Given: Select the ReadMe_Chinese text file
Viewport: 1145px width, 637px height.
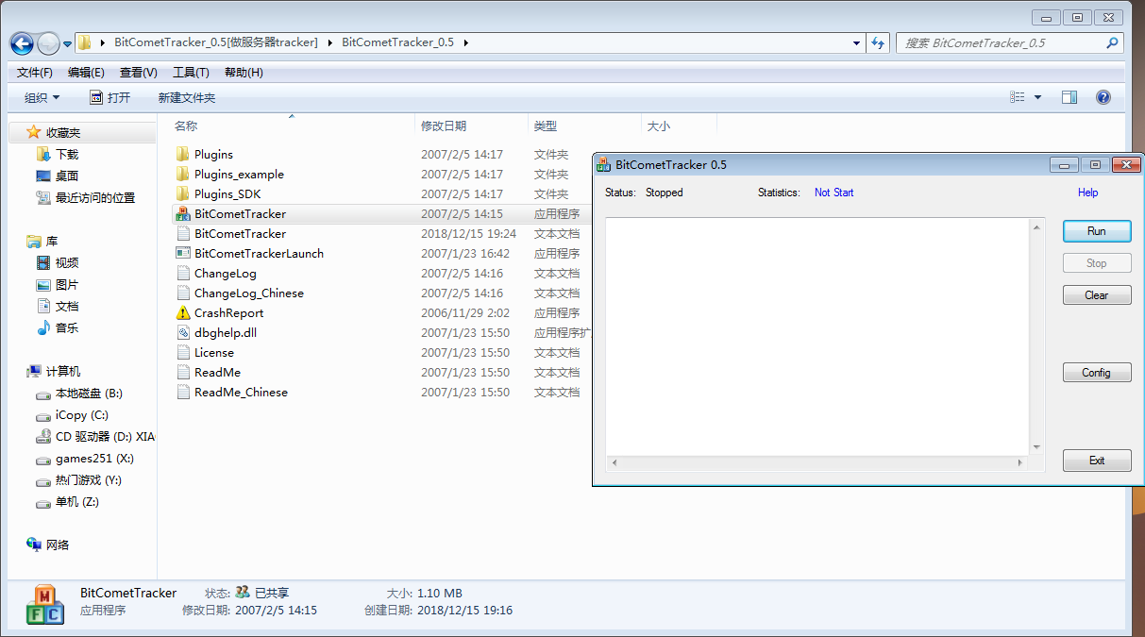Looking at the screenshot, I should [x=242, y=392].
